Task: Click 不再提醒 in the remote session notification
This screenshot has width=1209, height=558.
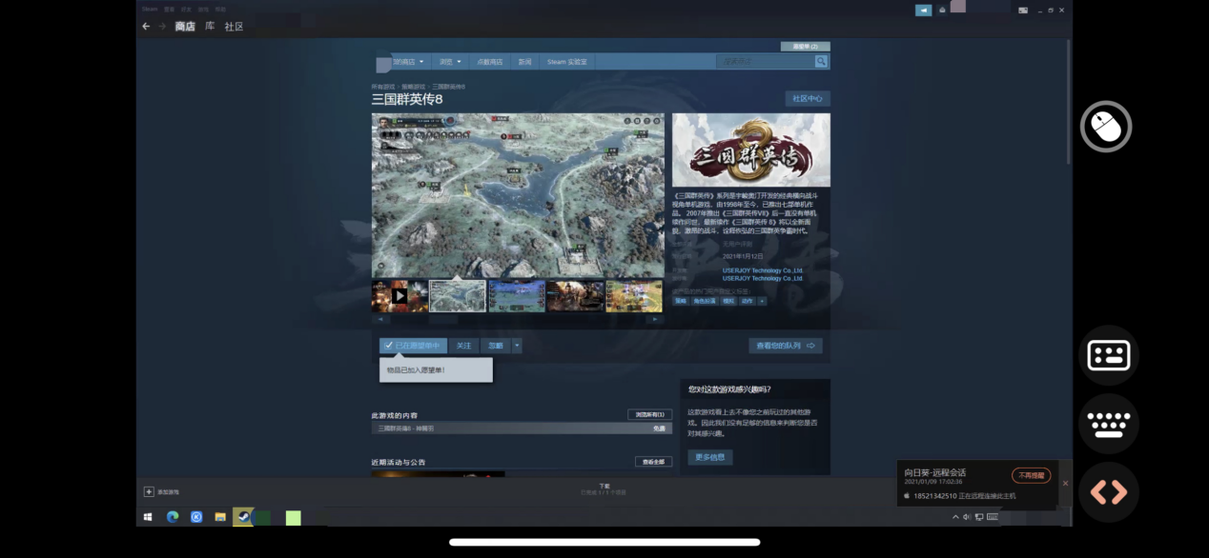Action: pos(1031,475)
